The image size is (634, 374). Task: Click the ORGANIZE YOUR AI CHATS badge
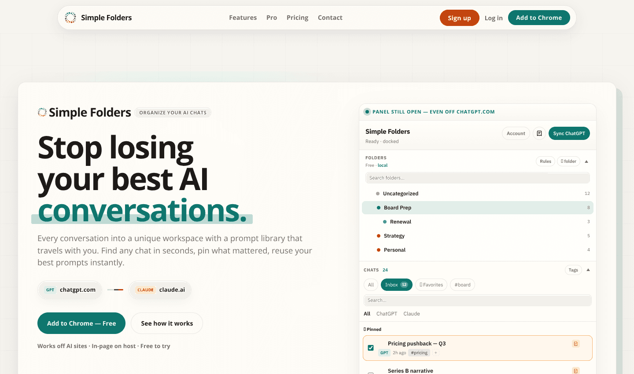(x=173, y=113)
